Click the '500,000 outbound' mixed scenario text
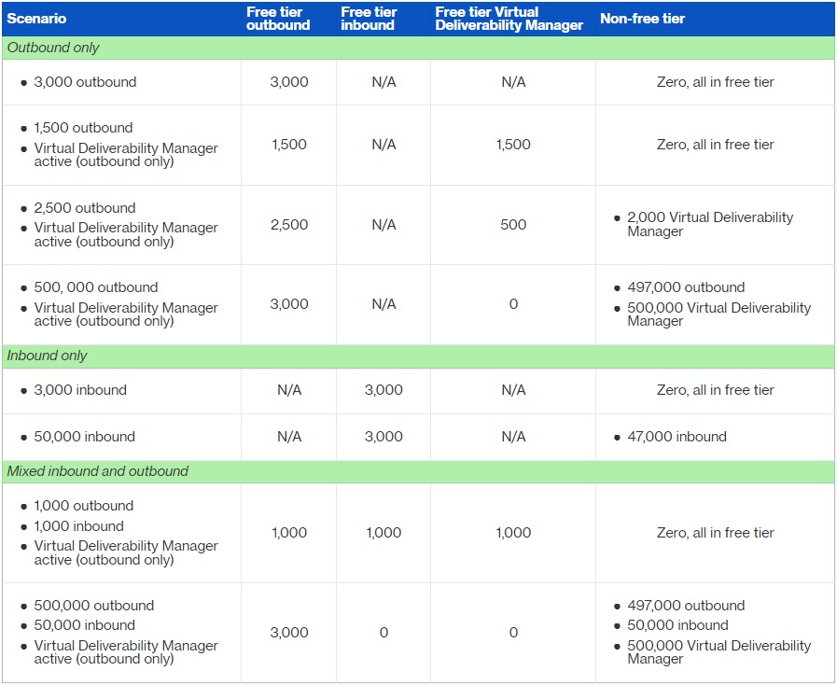This screenshot has height=685, width=837. (x=94, y=606)
